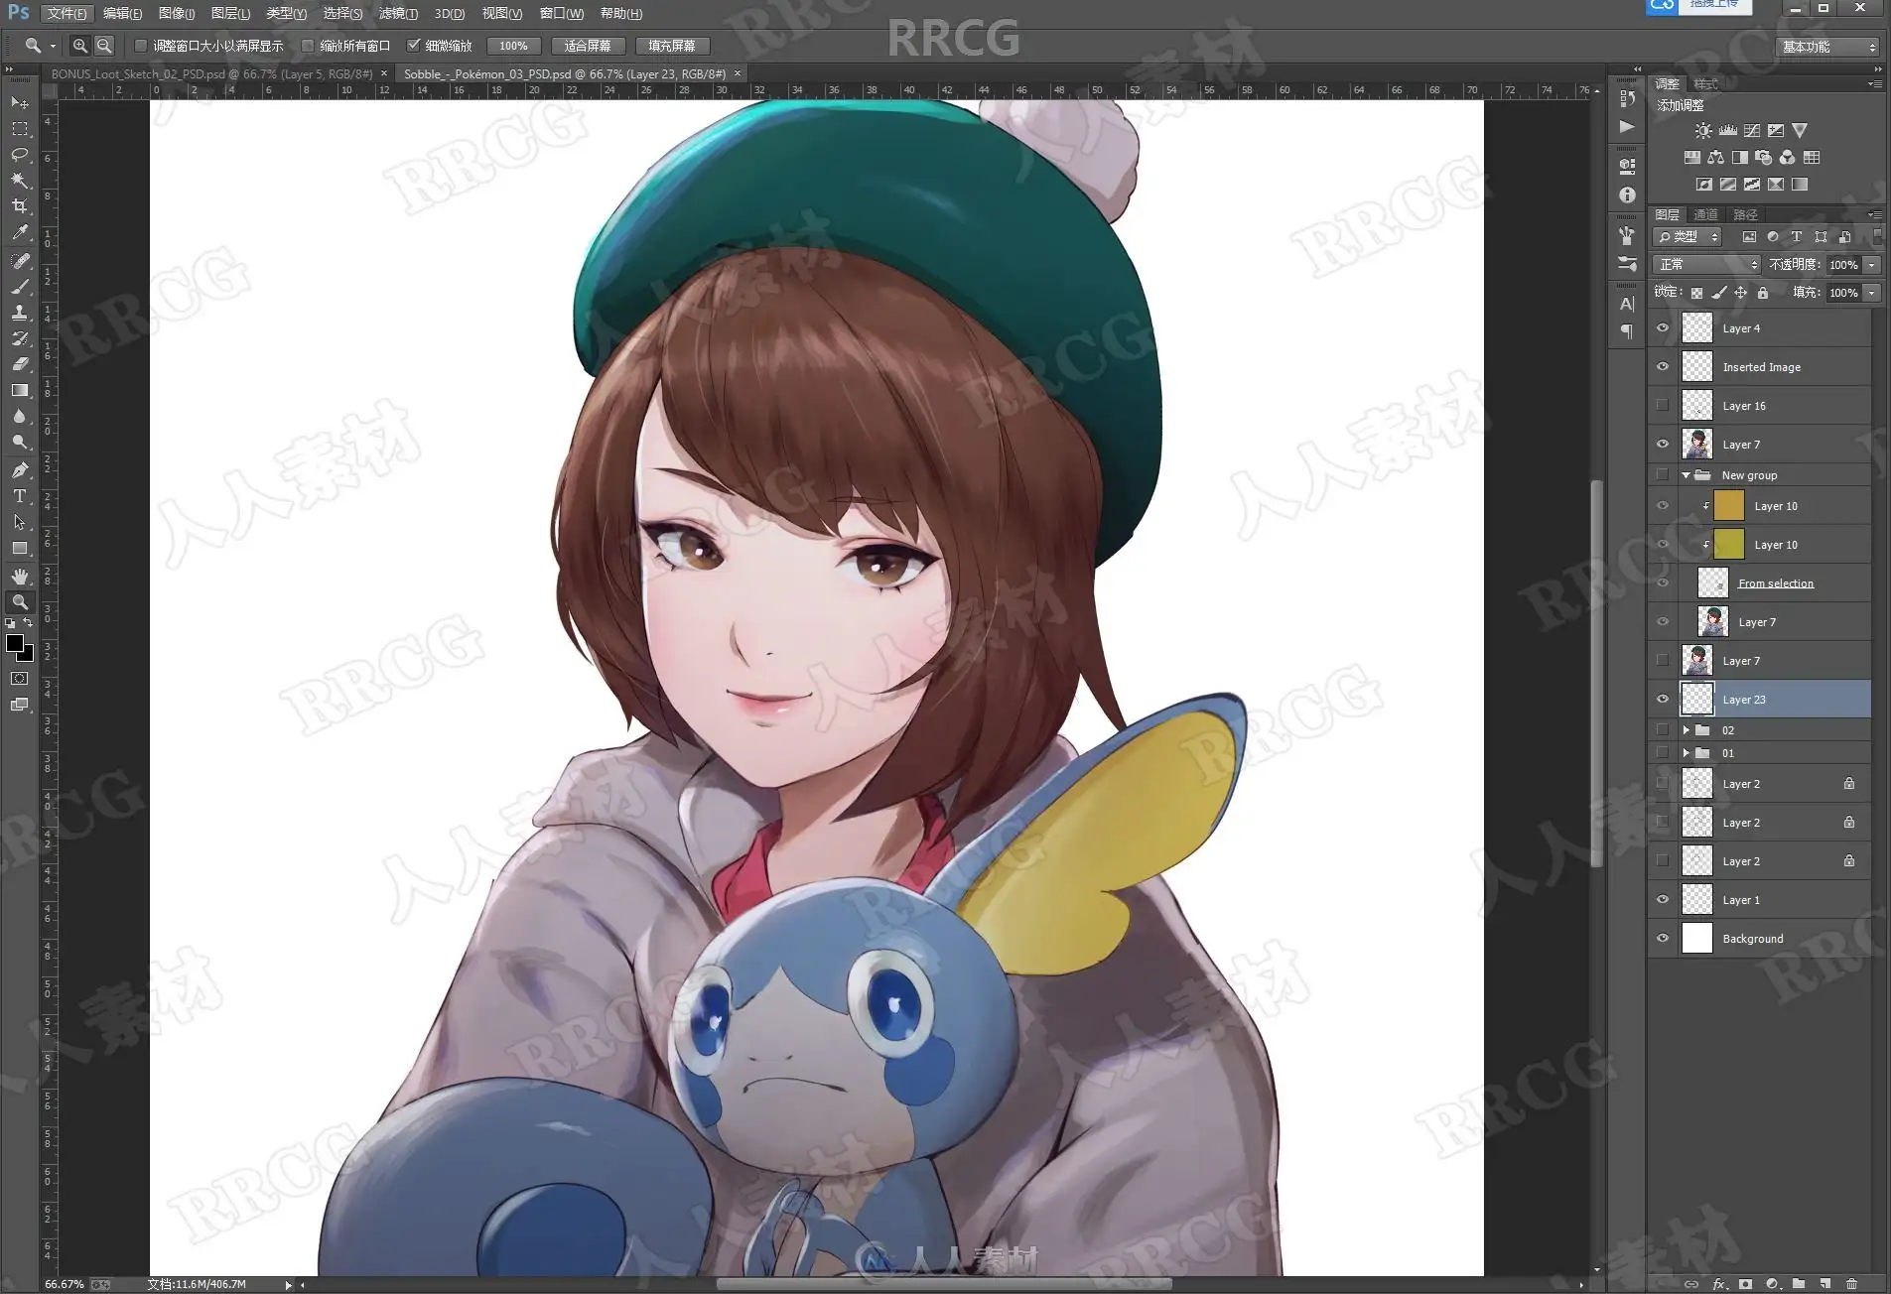
Task: Toggle Quick Mask mode in the toolbox
Action: pyautogui.click(x=20, y=679)
